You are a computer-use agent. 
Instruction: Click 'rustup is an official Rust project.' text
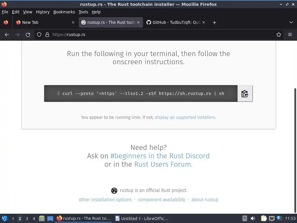[153, 190]
